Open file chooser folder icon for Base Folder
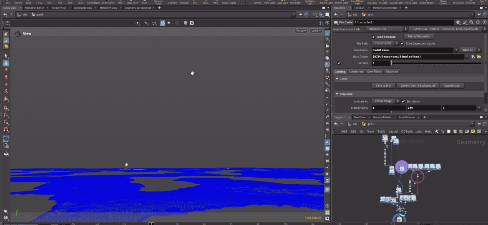488x225 pixels. [479, 57]
